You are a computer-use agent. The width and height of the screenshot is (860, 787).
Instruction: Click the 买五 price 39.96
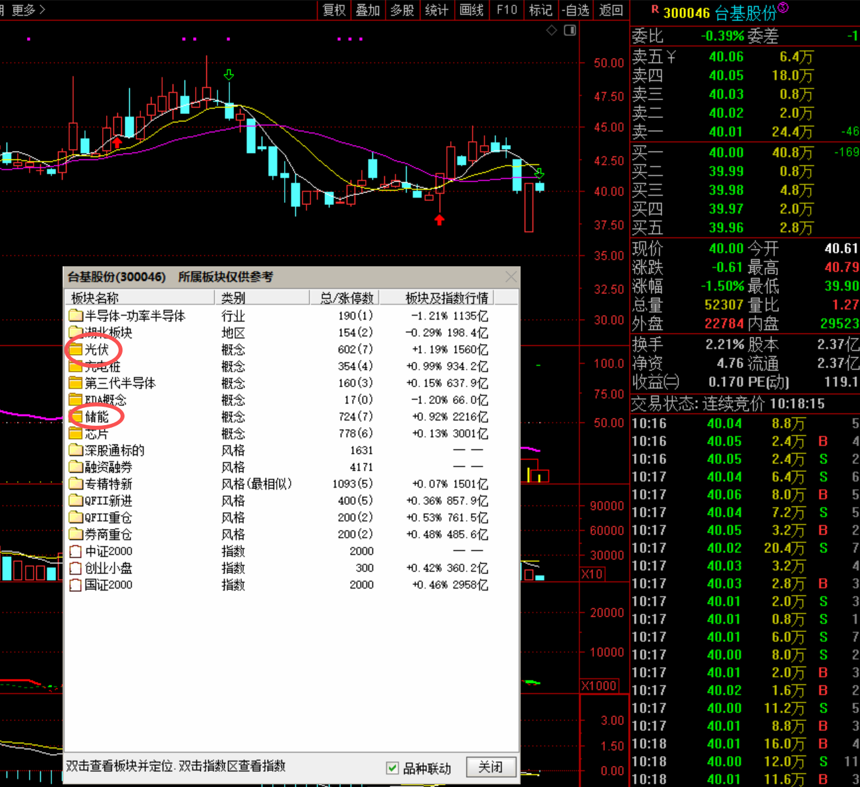(x=726, y=228)
